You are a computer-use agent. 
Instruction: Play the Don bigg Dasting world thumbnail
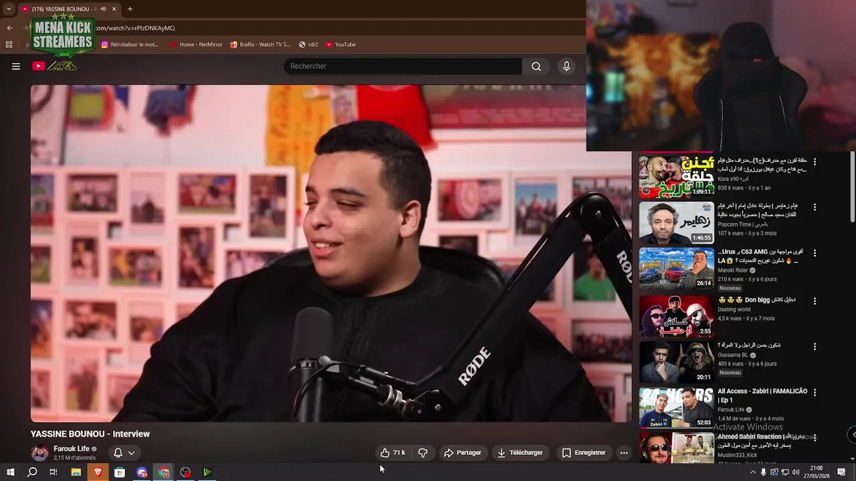point(676,317)
